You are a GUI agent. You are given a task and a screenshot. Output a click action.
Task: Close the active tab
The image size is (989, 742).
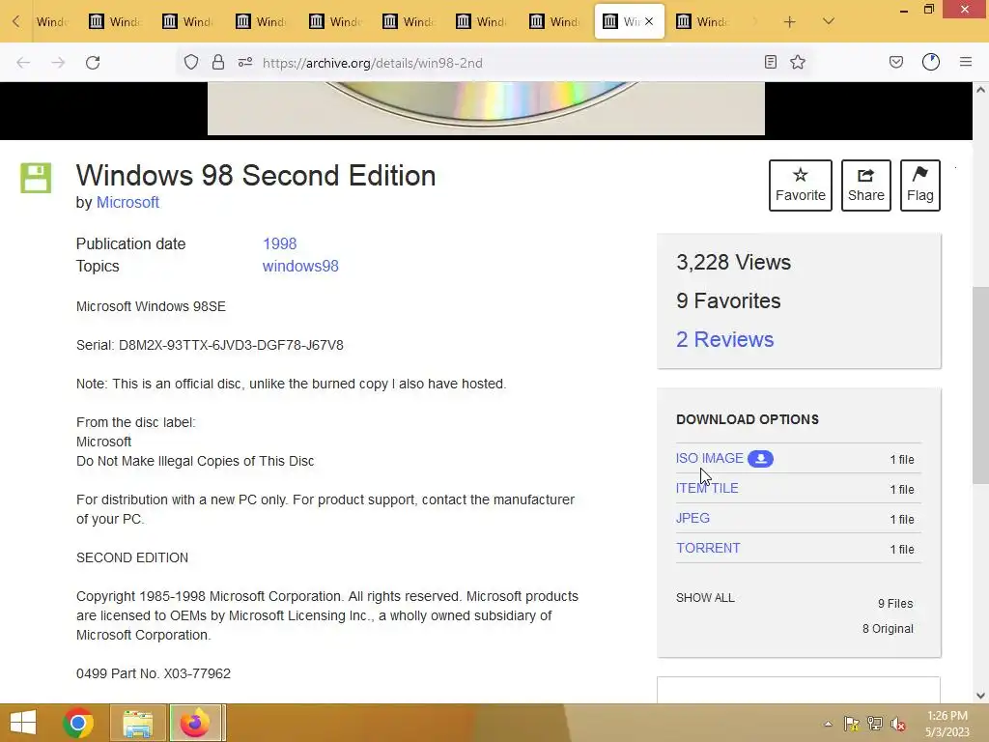tap(649, 21)
